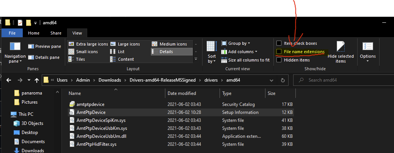This screenshot has height=153, width=394.
Task: Open the Sort by menu
Action: click(x=212, y=52)
